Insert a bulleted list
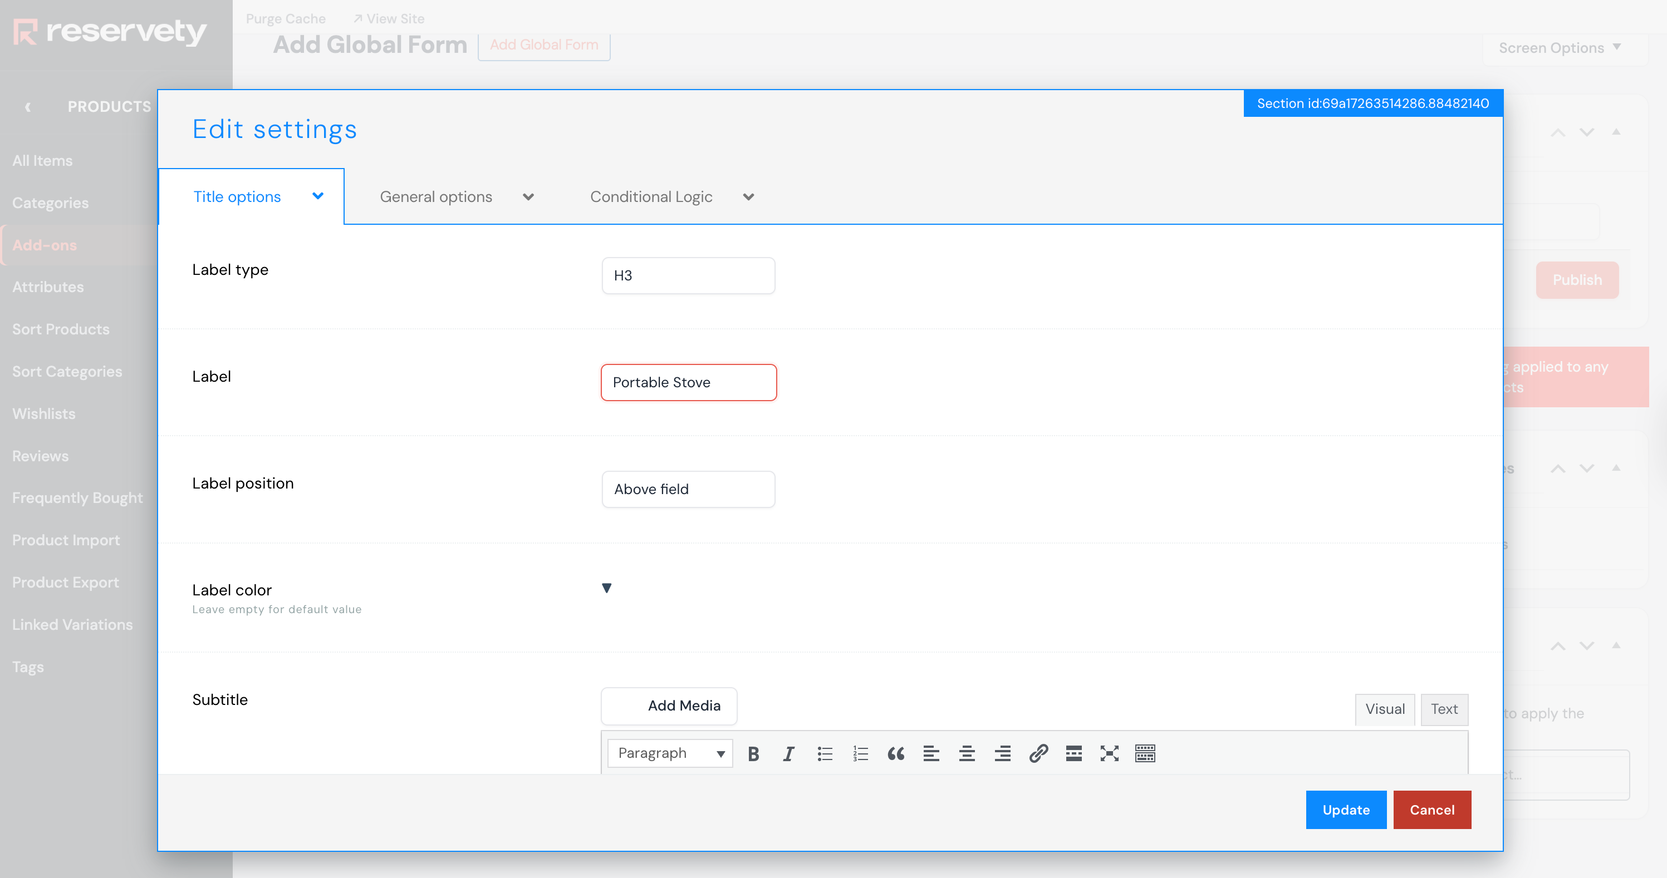 coord(825,754)
